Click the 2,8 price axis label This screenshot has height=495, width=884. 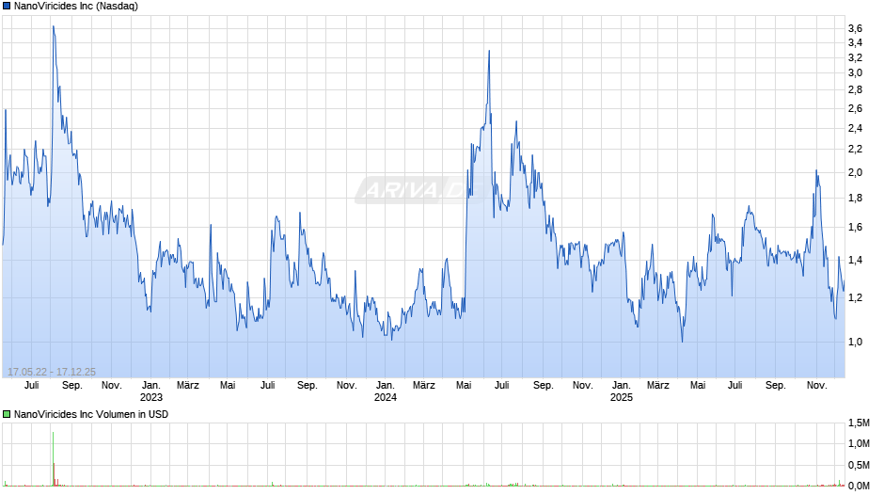pyautogui.click(x=855, y=89)
